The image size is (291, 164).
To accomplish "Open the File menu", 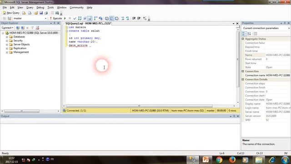I will tap(5, 8).
